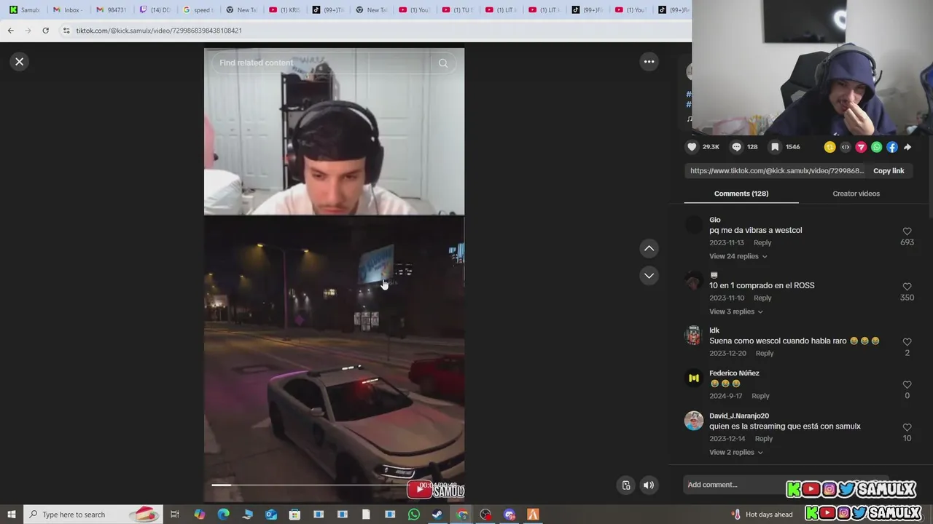The width and height of the screenshot is (933, 524).
Task: Like the '10 en 1 comprado en el ROSS' comment
Action: coord(907,287)
